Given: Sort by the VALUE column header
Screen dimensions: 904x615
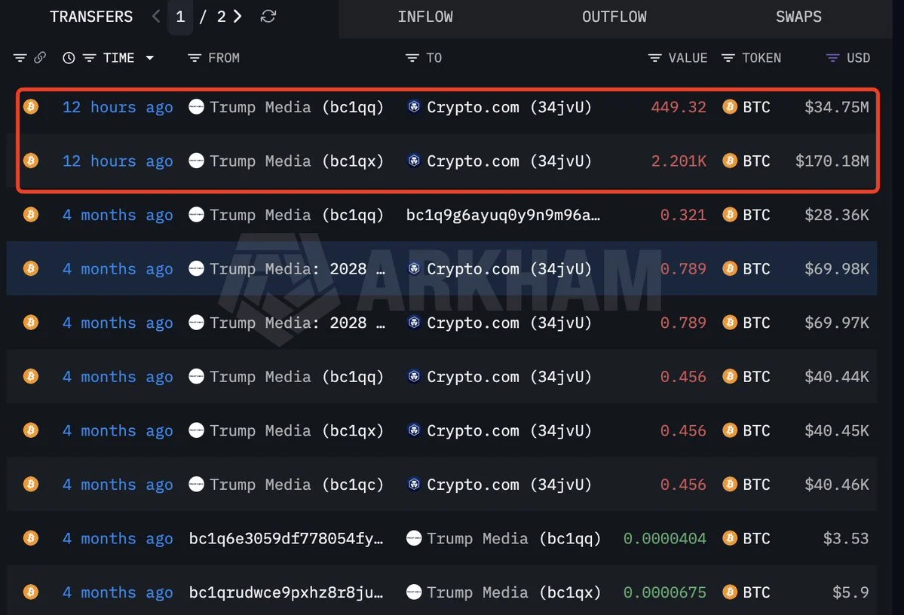Looking at the screenshot, I should point(688,57).
